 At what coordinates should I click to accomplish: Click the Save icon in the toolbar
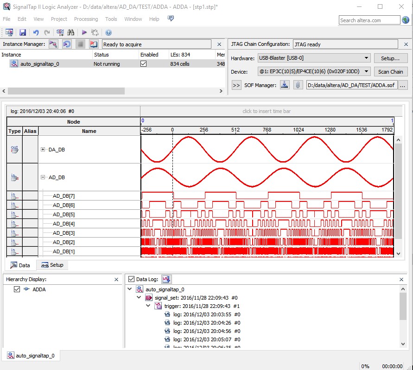click(x=22, y=32)
